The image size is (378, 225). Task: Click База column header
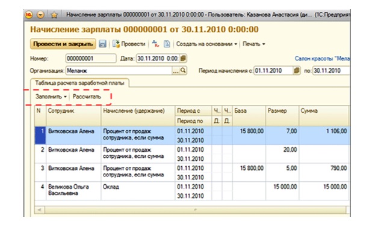(x=249, y=116)
